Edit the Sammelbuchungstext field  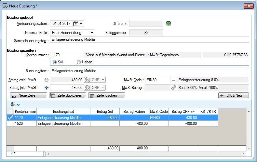point(149,39)
